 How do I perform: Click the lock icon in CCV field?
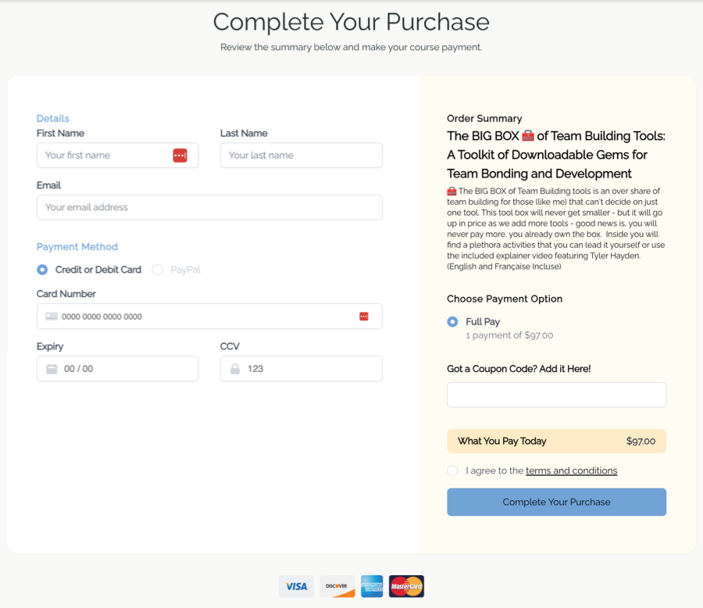coord(235,369)
